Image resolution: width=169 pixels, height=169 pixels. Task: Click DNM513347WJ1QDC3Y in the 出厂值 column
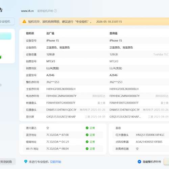click(x=61, y=110)
